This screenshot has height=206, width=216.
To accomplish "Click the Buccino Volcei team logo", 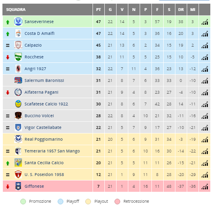I will point(18,116).
